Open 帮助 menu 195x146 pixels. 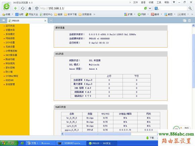coord(167,2)
